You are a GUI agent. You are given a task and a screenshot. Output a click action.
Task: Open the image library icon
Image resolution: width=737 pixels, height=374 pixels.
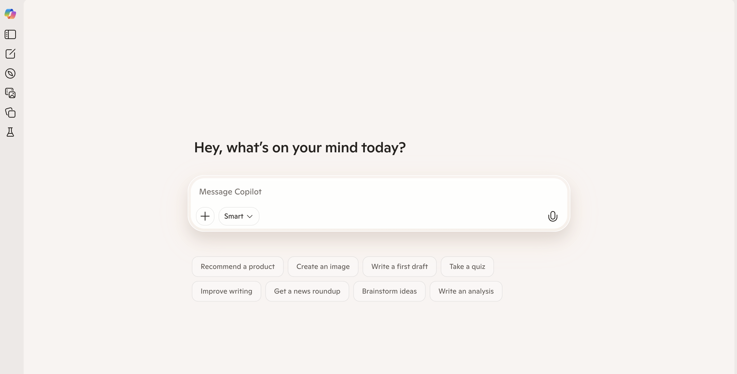point(10,93)
